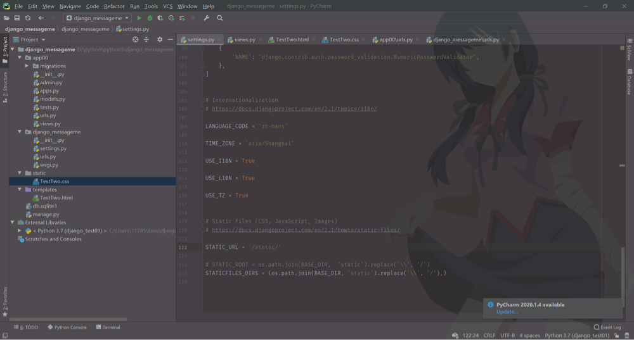Click the Open folder toolbar icon
The width and height of the screenshot is (634, 340).
point(6,18)
